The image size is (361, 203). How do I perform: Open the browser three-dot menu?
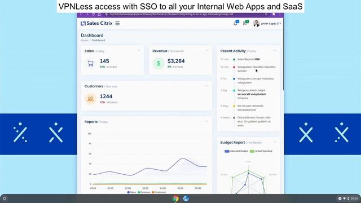tap(280, 14)
